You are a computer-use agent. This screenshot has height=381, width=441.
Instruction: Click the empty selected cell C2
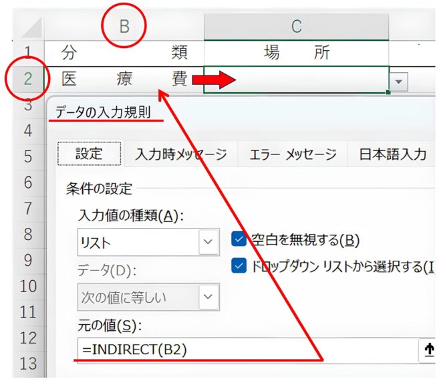point(297,80)
